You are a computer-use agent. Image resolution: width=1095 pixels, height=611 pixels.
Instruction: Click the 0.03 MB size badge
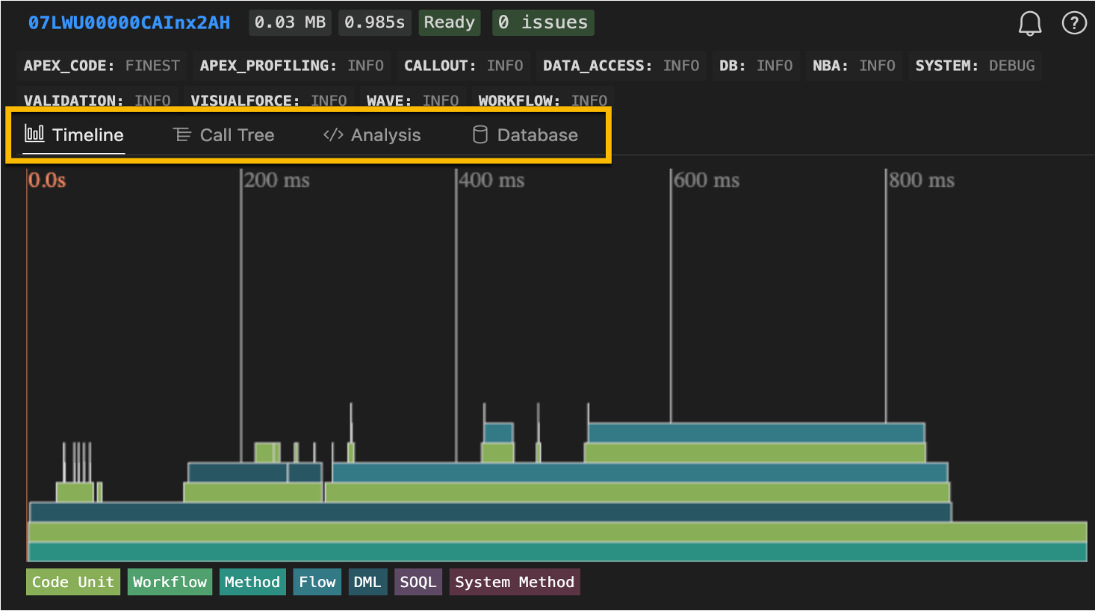pos(291,22)
